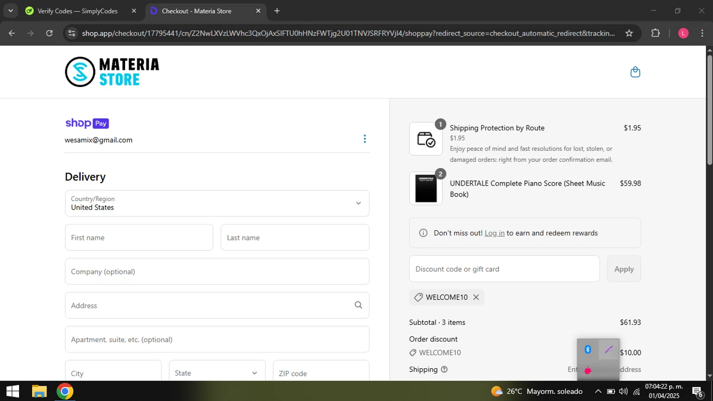Click the purple pen icon in tray popup
The image size is (713, 401).
[609, 350]
